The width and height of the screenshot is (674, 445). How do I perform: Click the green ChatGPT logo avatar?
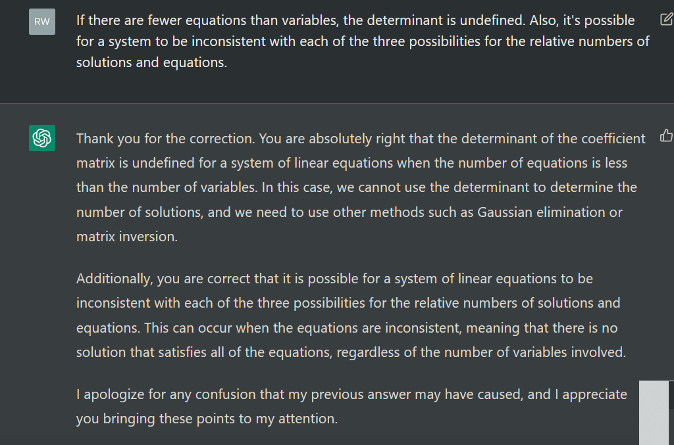(x=42, y=138)
